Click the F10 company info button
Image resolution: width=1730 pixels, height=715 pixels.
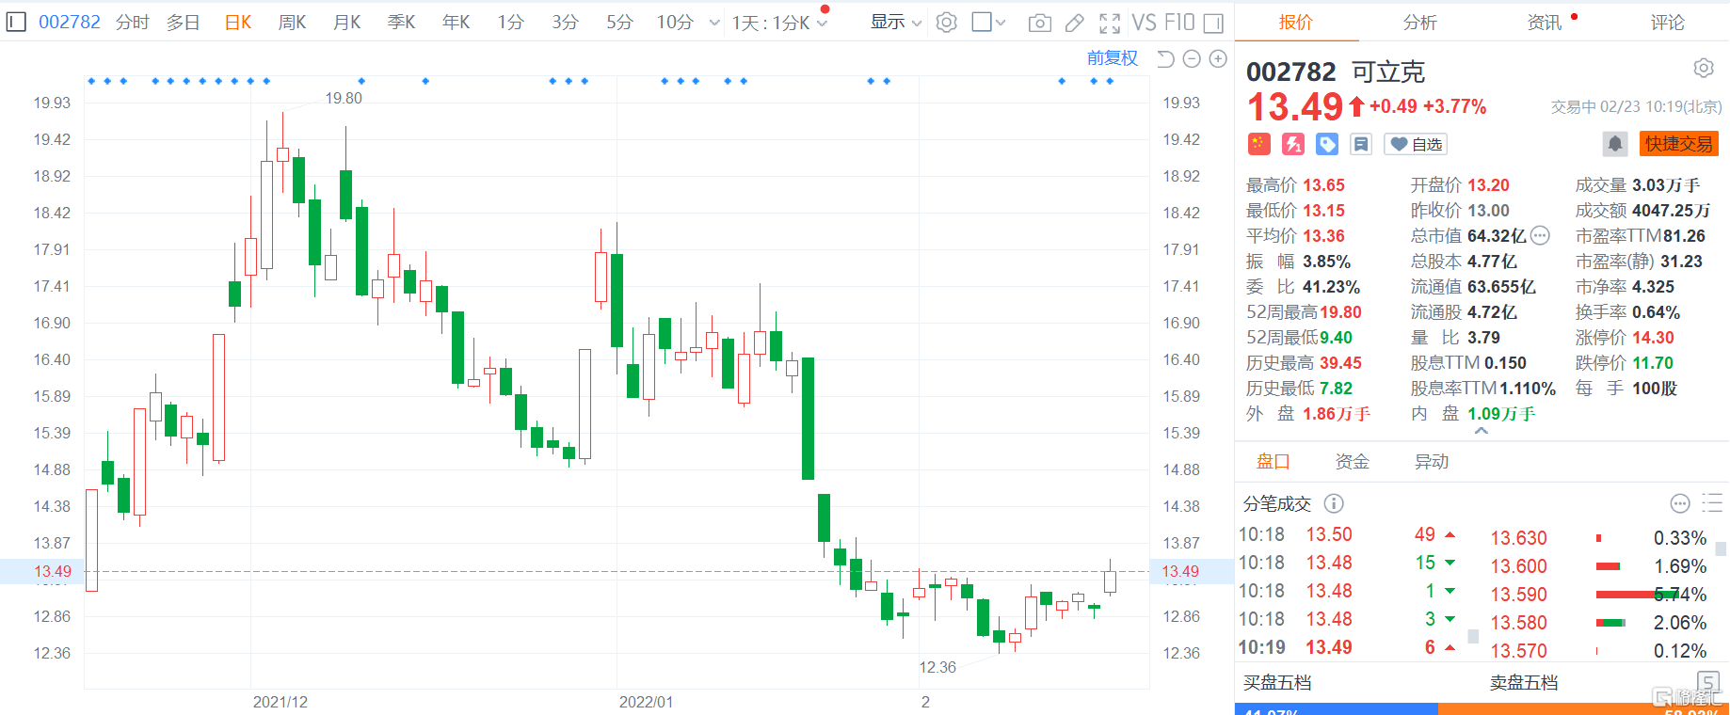[x=1178, y=23]
